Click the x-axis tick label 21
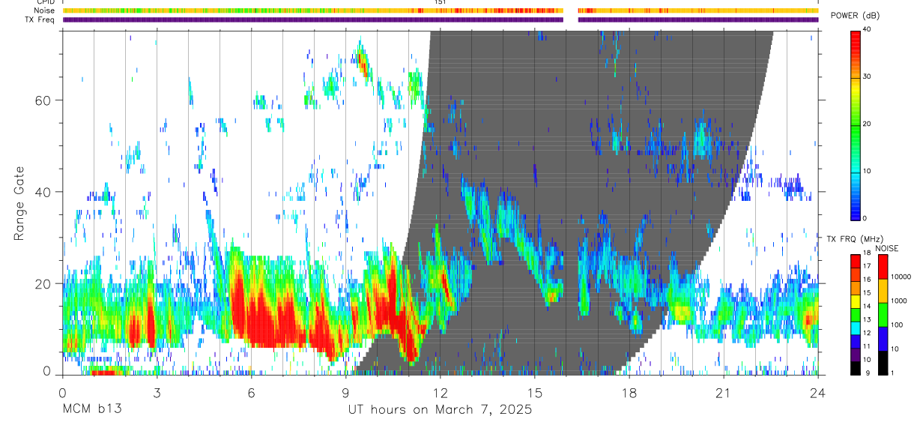The width and height of the screenshot is (920, 425). 724,393
